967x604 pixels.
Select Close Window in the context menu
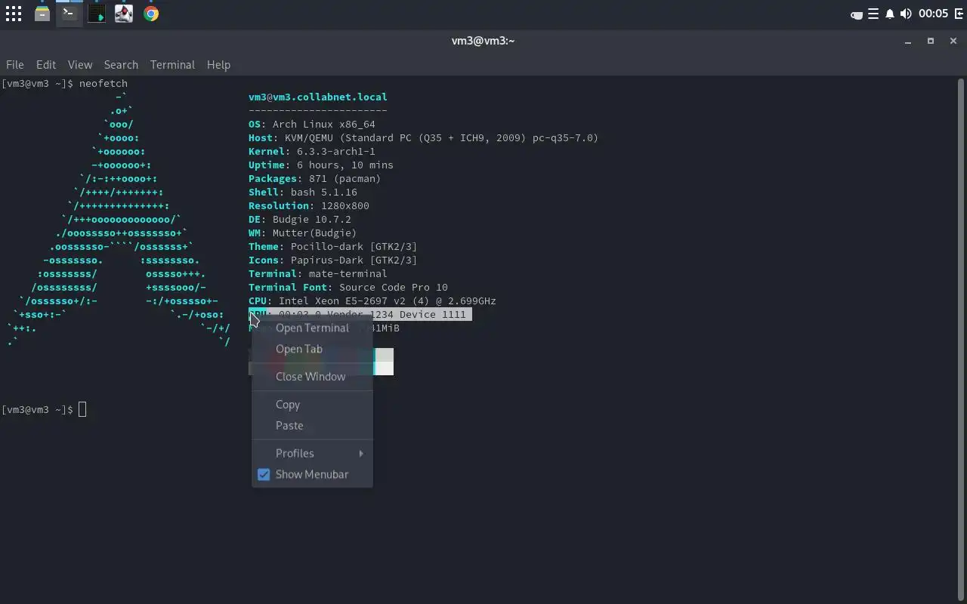312,376
